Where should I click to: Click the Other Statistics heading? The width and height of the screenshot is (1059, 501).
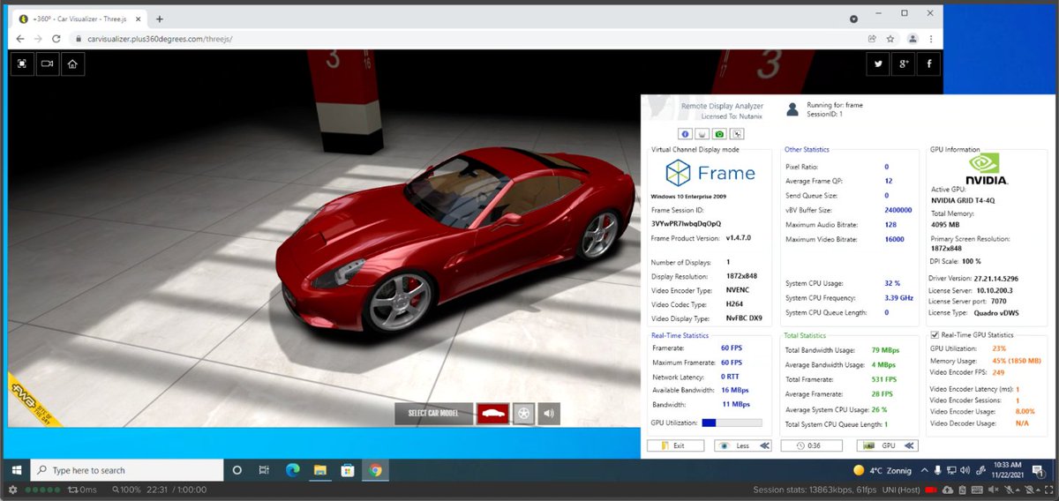pos(807,149)
